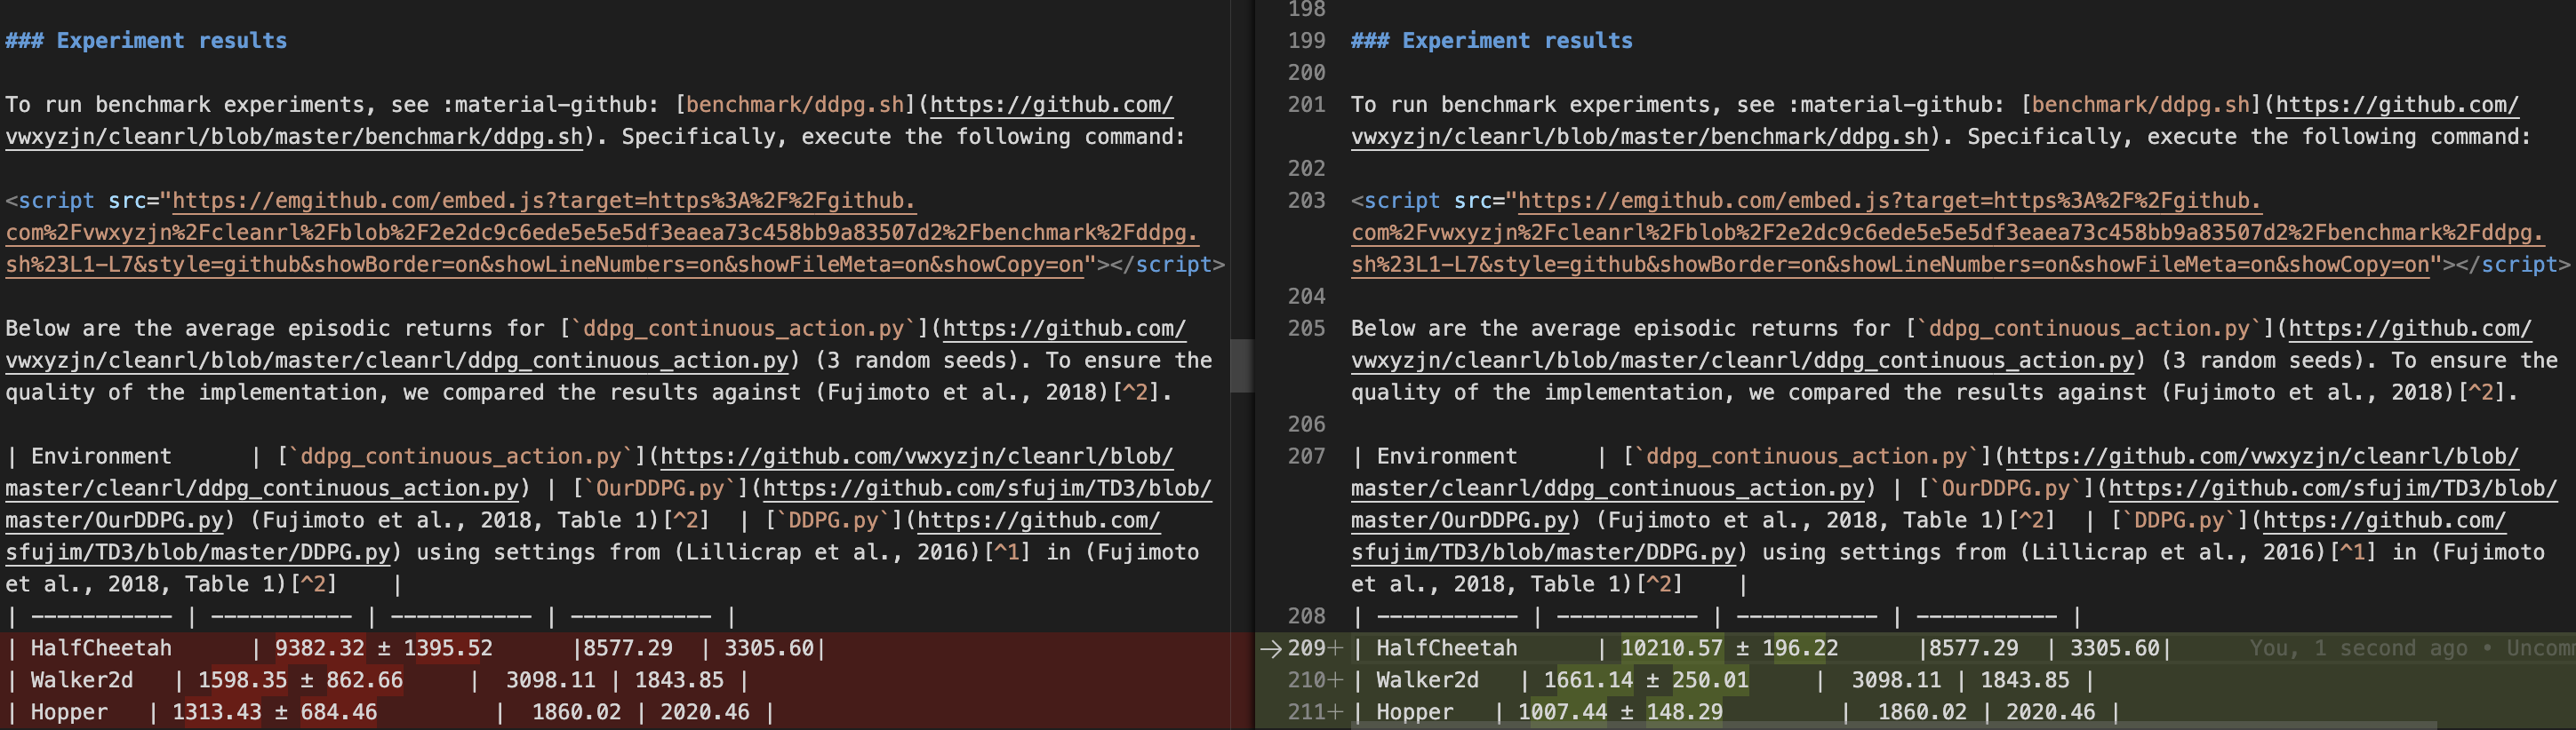Click the added Hopper value 1007.44
2576x730 pixels.
tap(1562, 712)
